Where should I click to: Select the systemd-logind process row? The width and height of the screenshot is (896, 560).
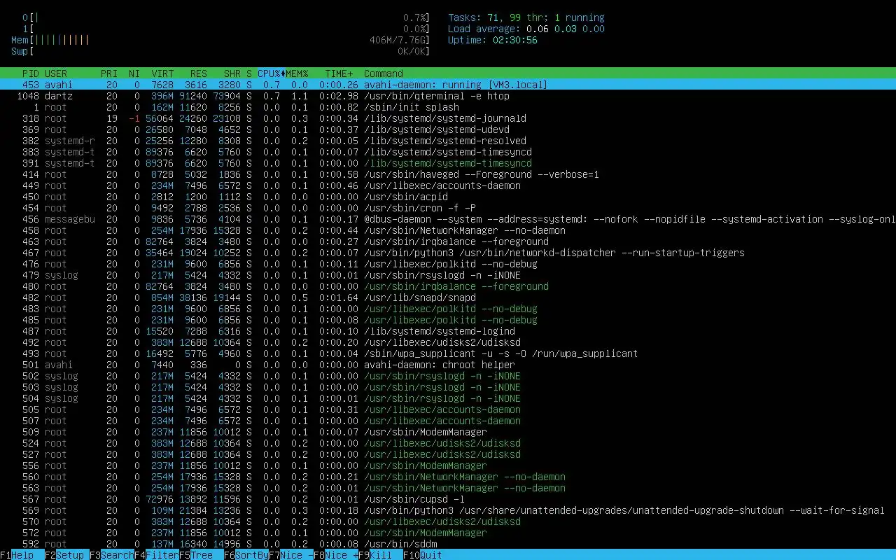click(448, 331)
